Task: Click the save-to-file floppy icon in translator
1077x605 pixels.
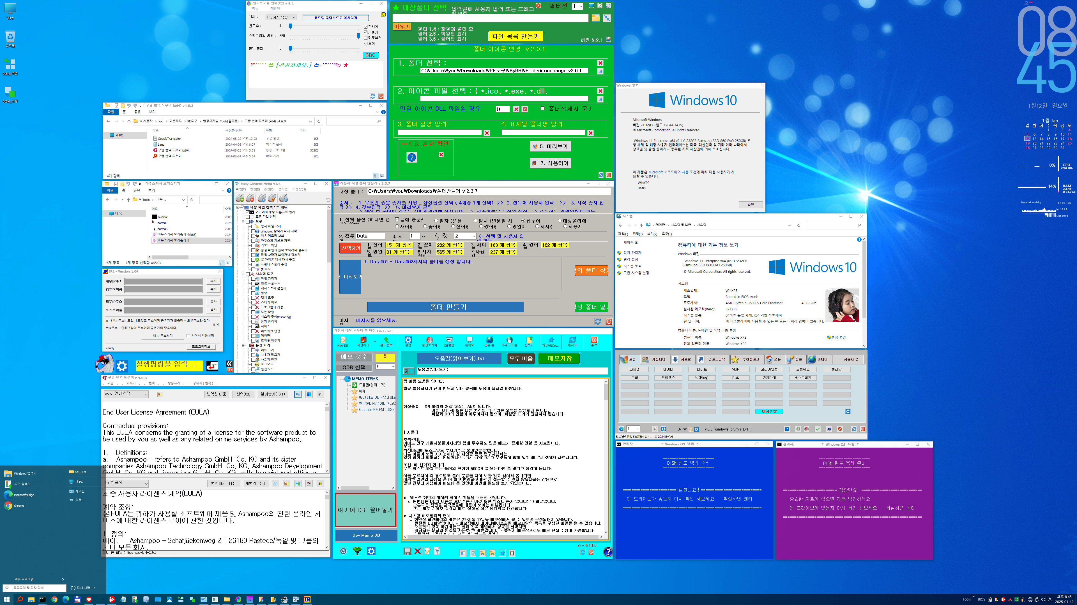Action: (298, 483)
